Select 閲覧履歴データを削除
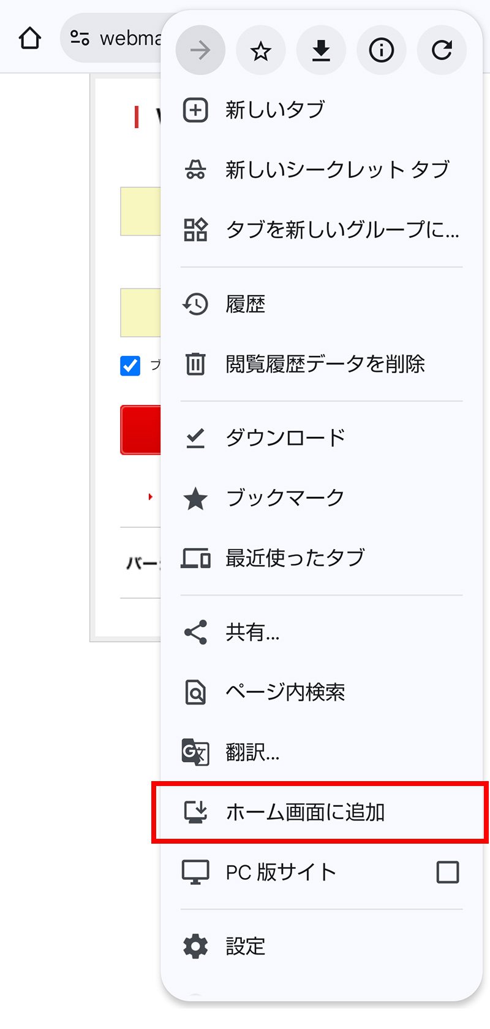490x1029 pixels. point(325,364)
